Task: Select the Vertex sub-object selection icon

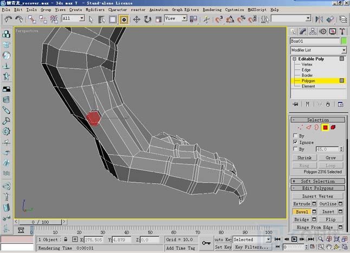Action: (x=301, y=128)
